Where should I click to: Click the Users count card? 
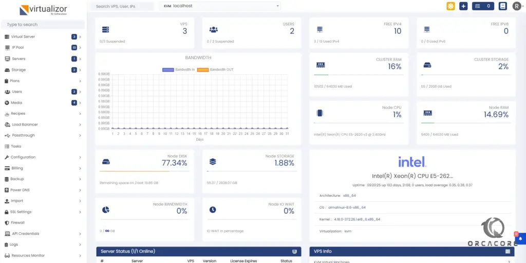click(x=252, y=32)
